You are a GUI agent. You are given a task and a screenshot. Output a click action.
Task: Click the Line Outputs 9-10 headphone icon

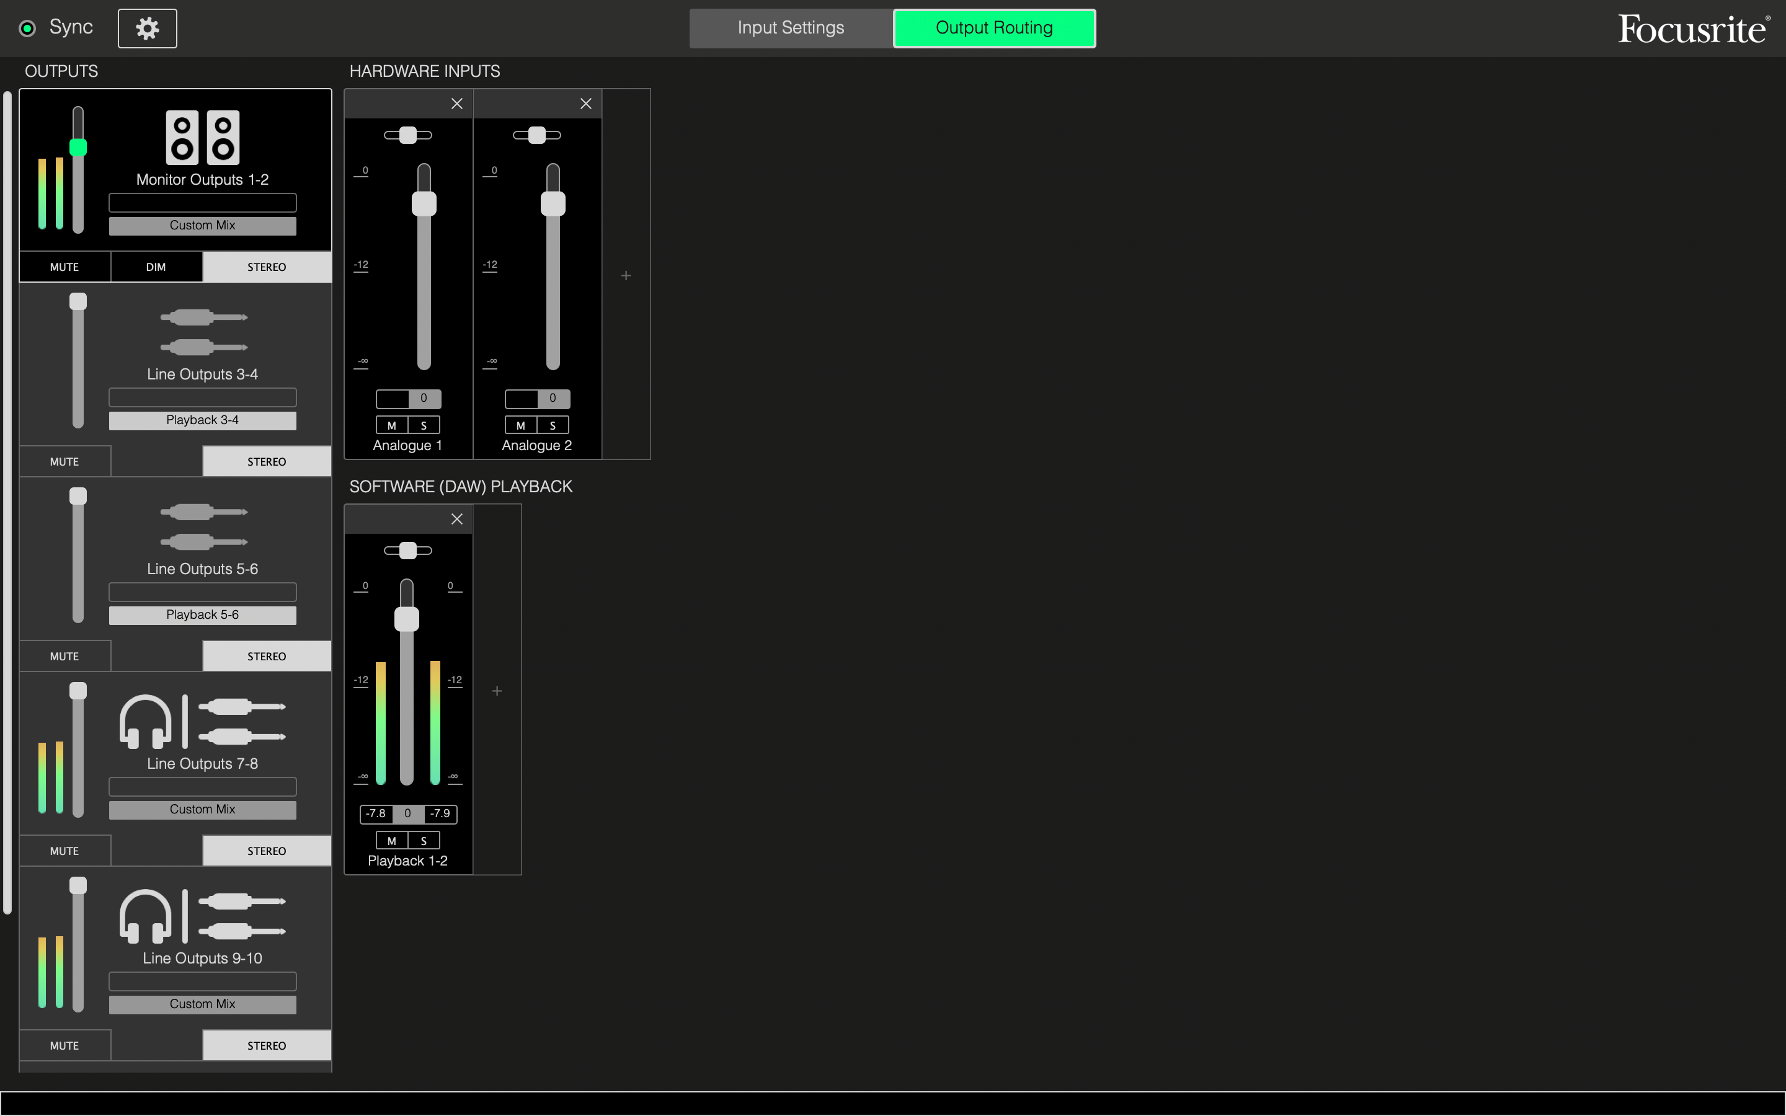[144, 916]
